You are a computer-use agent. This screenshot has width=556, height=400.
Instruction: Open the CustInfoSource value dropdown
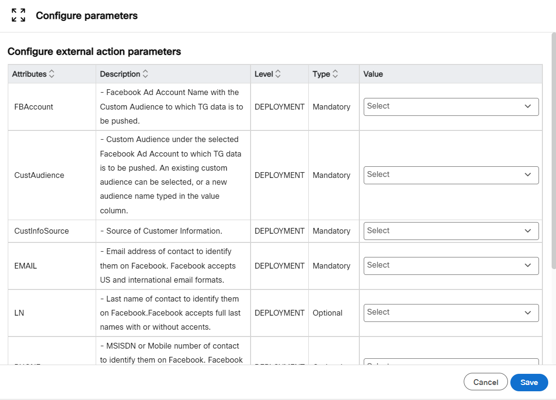click(451, 231)
